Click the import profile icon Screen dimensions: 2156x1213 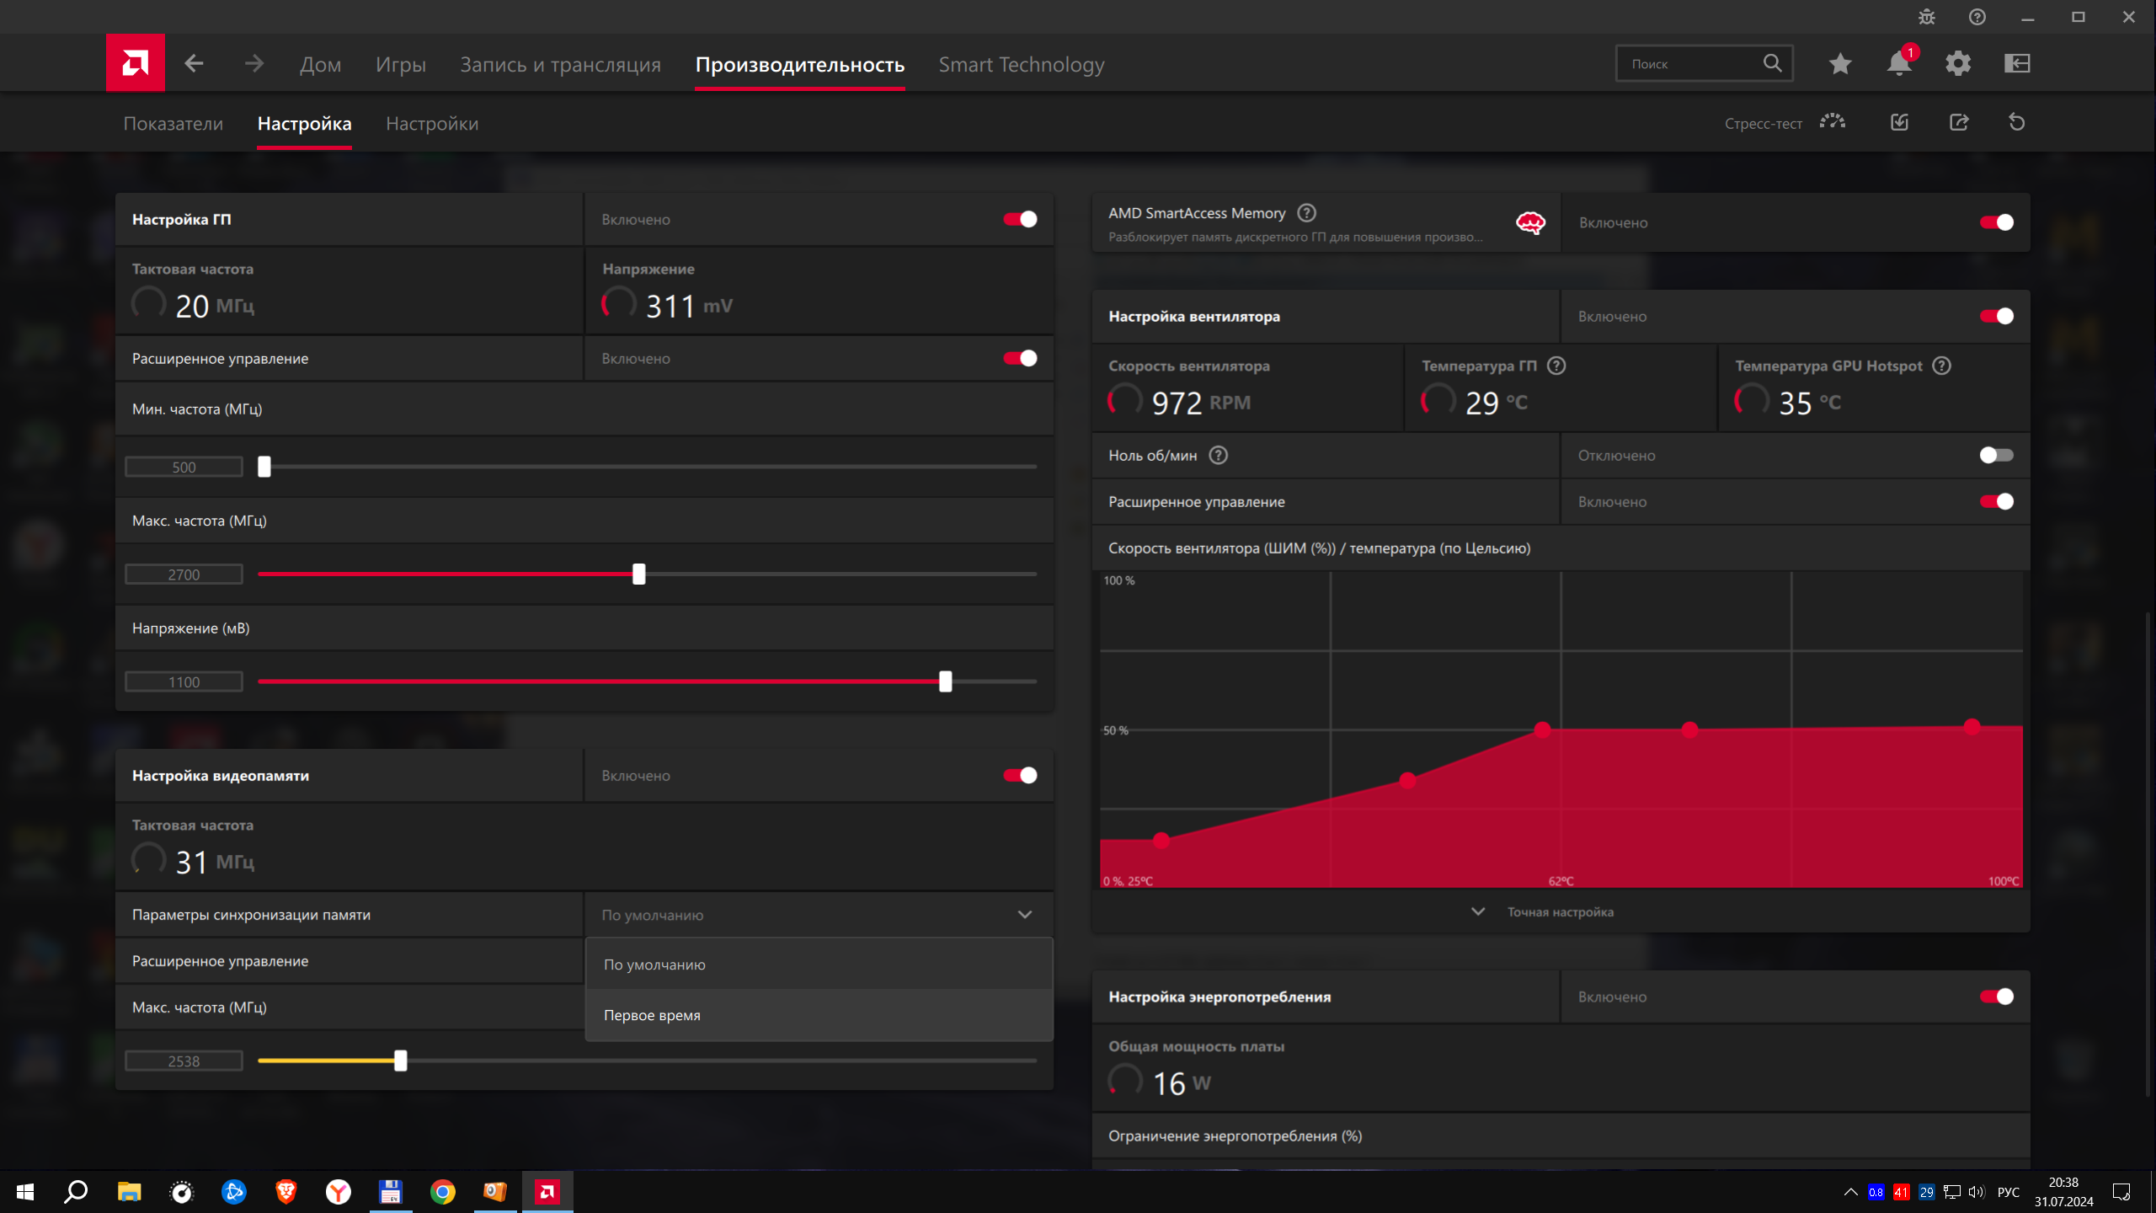tap(1900, 123)
